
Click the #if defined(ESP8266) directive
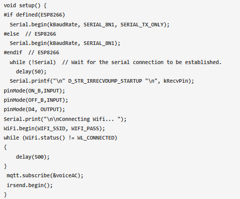point(35,15)
